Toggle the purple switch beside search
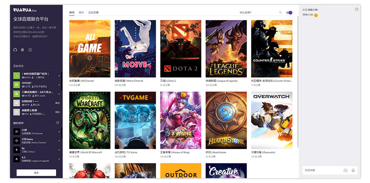Screen dimensions: 370x183 click(x=289, y=12)
